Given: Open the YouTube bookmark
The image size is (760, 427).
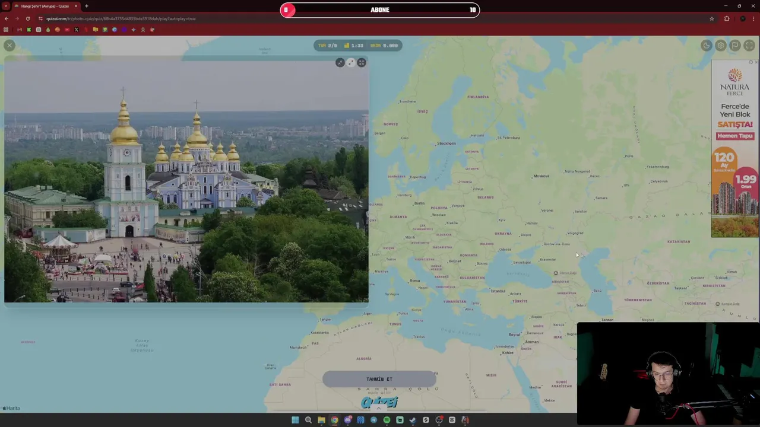Looking at the screenshot, I should [x=66, y=30].
